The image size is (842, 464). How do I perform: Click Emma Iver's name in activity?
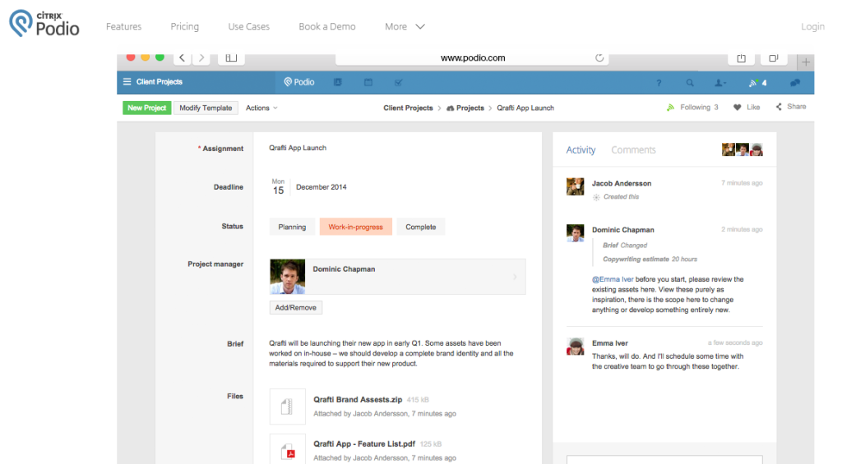click(609, 343)
